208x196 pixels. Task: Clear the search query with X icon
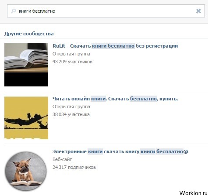pyautogui.click(x=198, y=11)
